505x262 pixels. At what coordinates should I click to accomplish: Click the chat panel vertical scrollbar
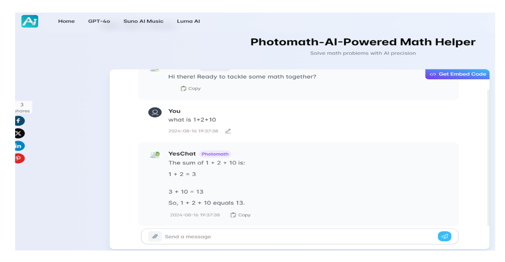point(489,157)
